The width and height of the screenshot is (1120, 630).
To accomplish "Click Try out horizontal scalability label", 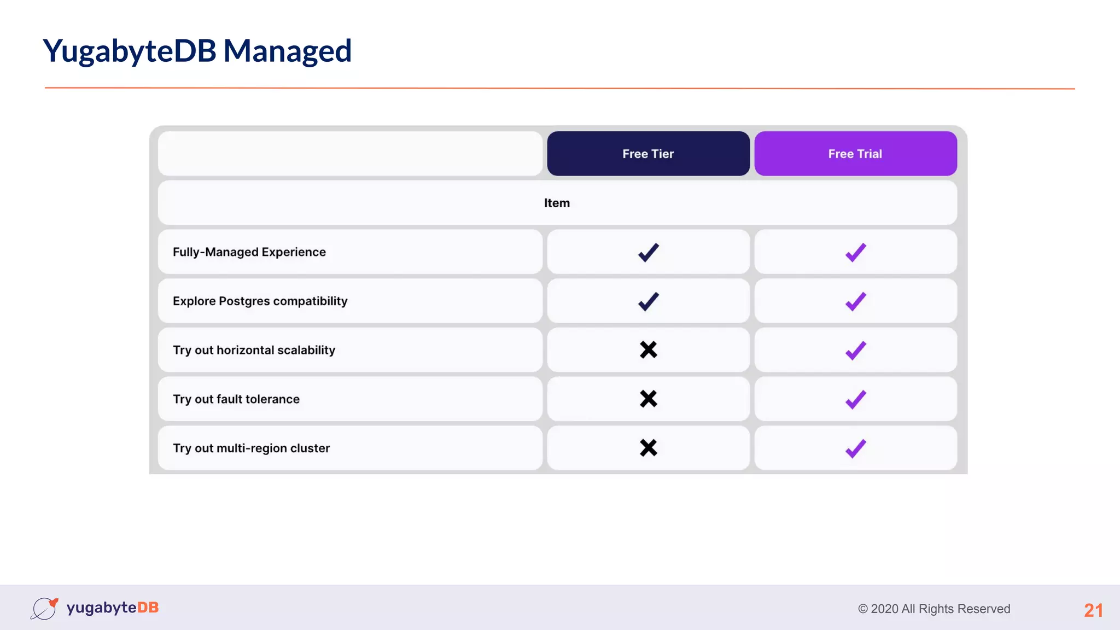I will [254, 350].
